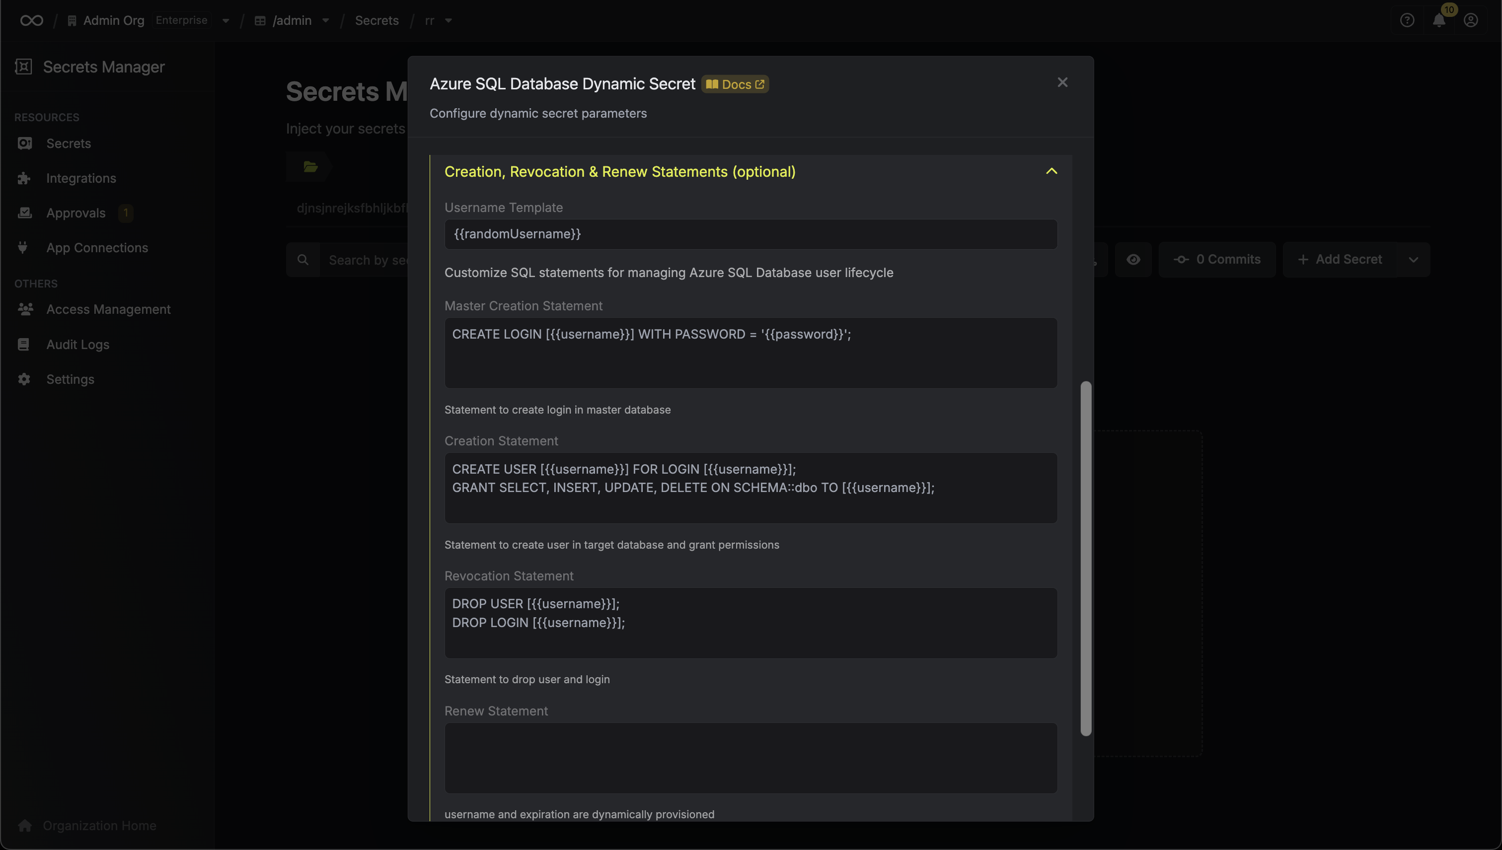
Task: Click the dialog vertical scrollbar thumb
Action: coord(1086,559)
